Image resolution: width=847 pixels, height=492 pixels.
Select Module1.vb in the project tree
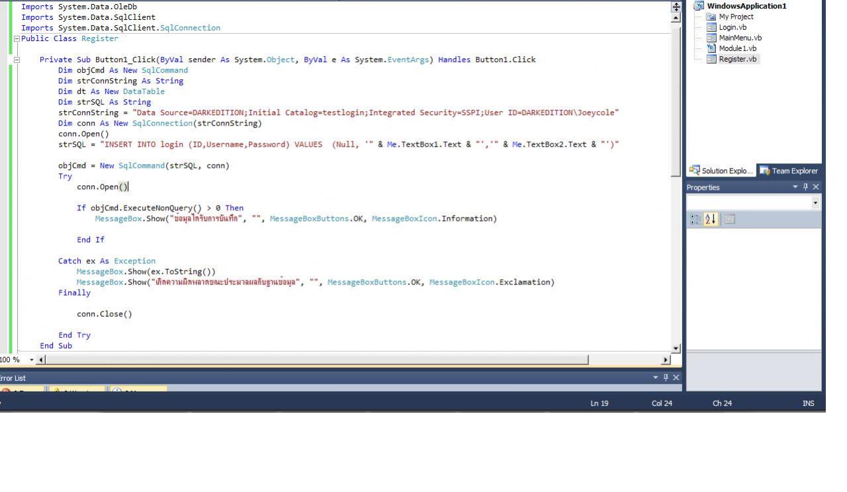[x=737, y=48]
